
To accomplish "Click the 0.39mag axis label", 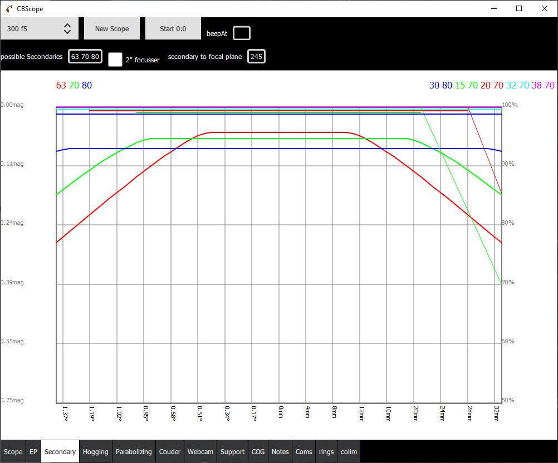I will tap(12, 282).
